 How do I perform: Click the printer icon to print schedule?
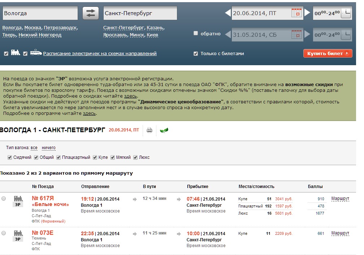[x=149, y=130]
